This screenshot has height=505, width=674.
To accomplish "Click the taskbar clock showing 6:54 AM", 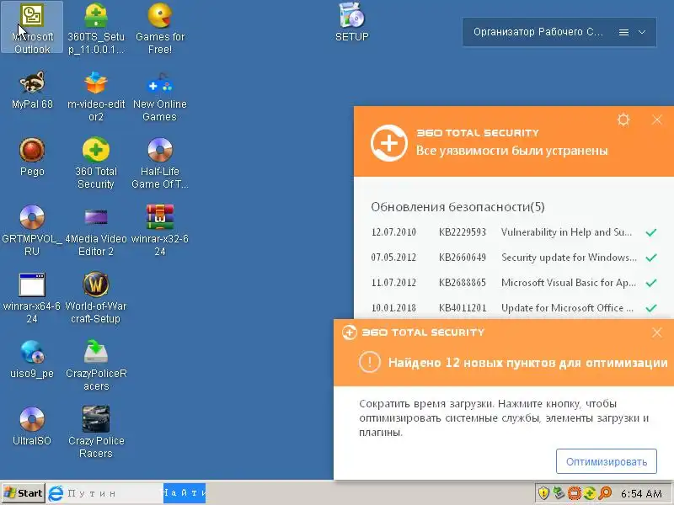I will pyautogui.click(x=641, y=493).
